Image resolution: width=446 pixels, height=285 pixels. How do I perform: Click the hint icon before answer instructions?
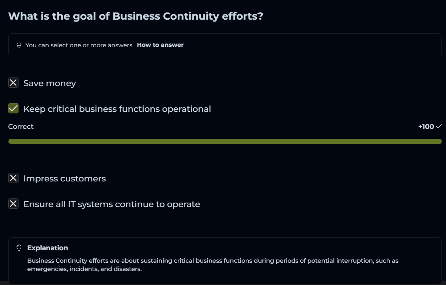19,45
